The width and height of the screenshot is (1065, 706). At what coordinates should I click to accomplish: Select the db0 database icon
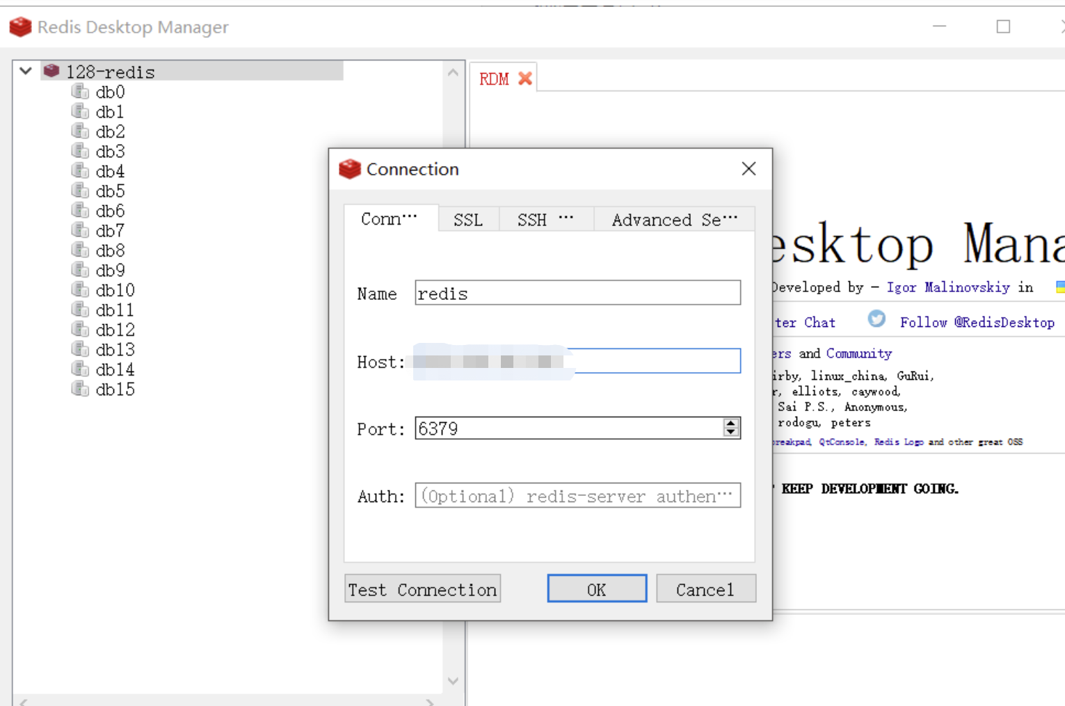[x=80, y=91]
